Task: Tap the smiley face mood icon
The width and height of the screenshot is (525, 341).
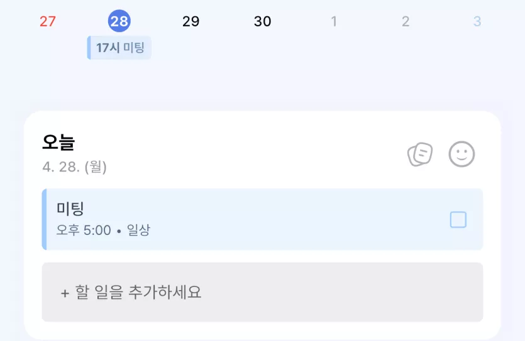Action: (461, 154)
